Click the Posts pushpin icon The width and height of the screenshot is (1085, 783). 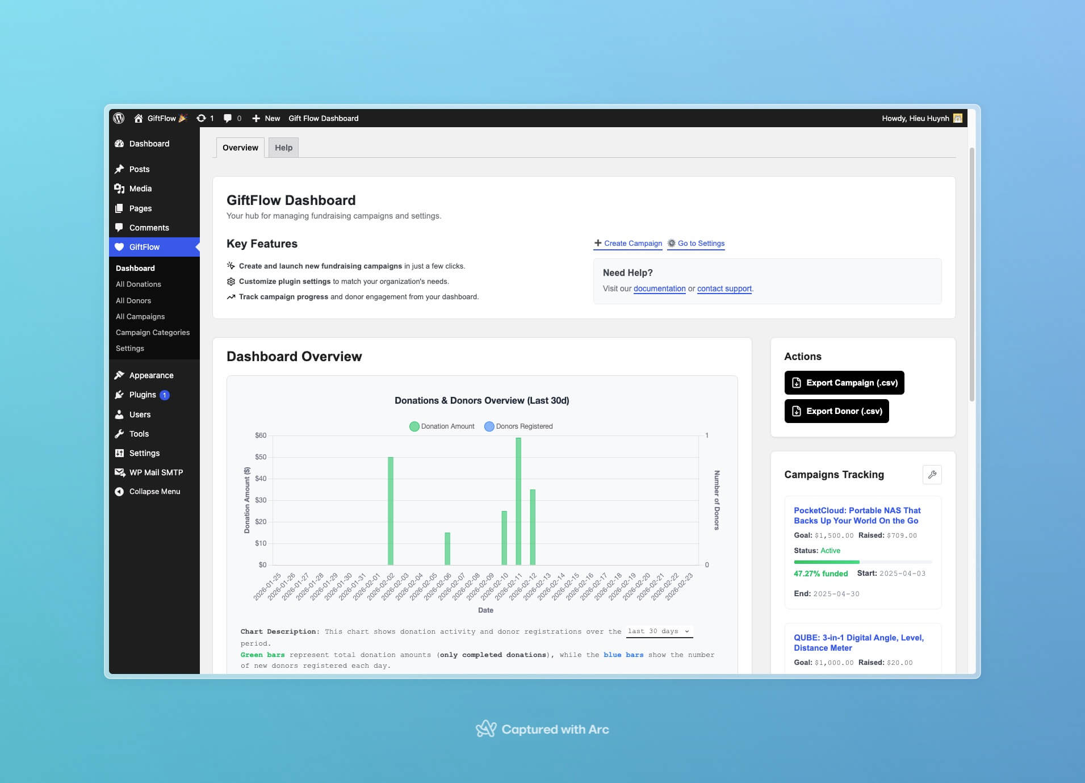119,169
